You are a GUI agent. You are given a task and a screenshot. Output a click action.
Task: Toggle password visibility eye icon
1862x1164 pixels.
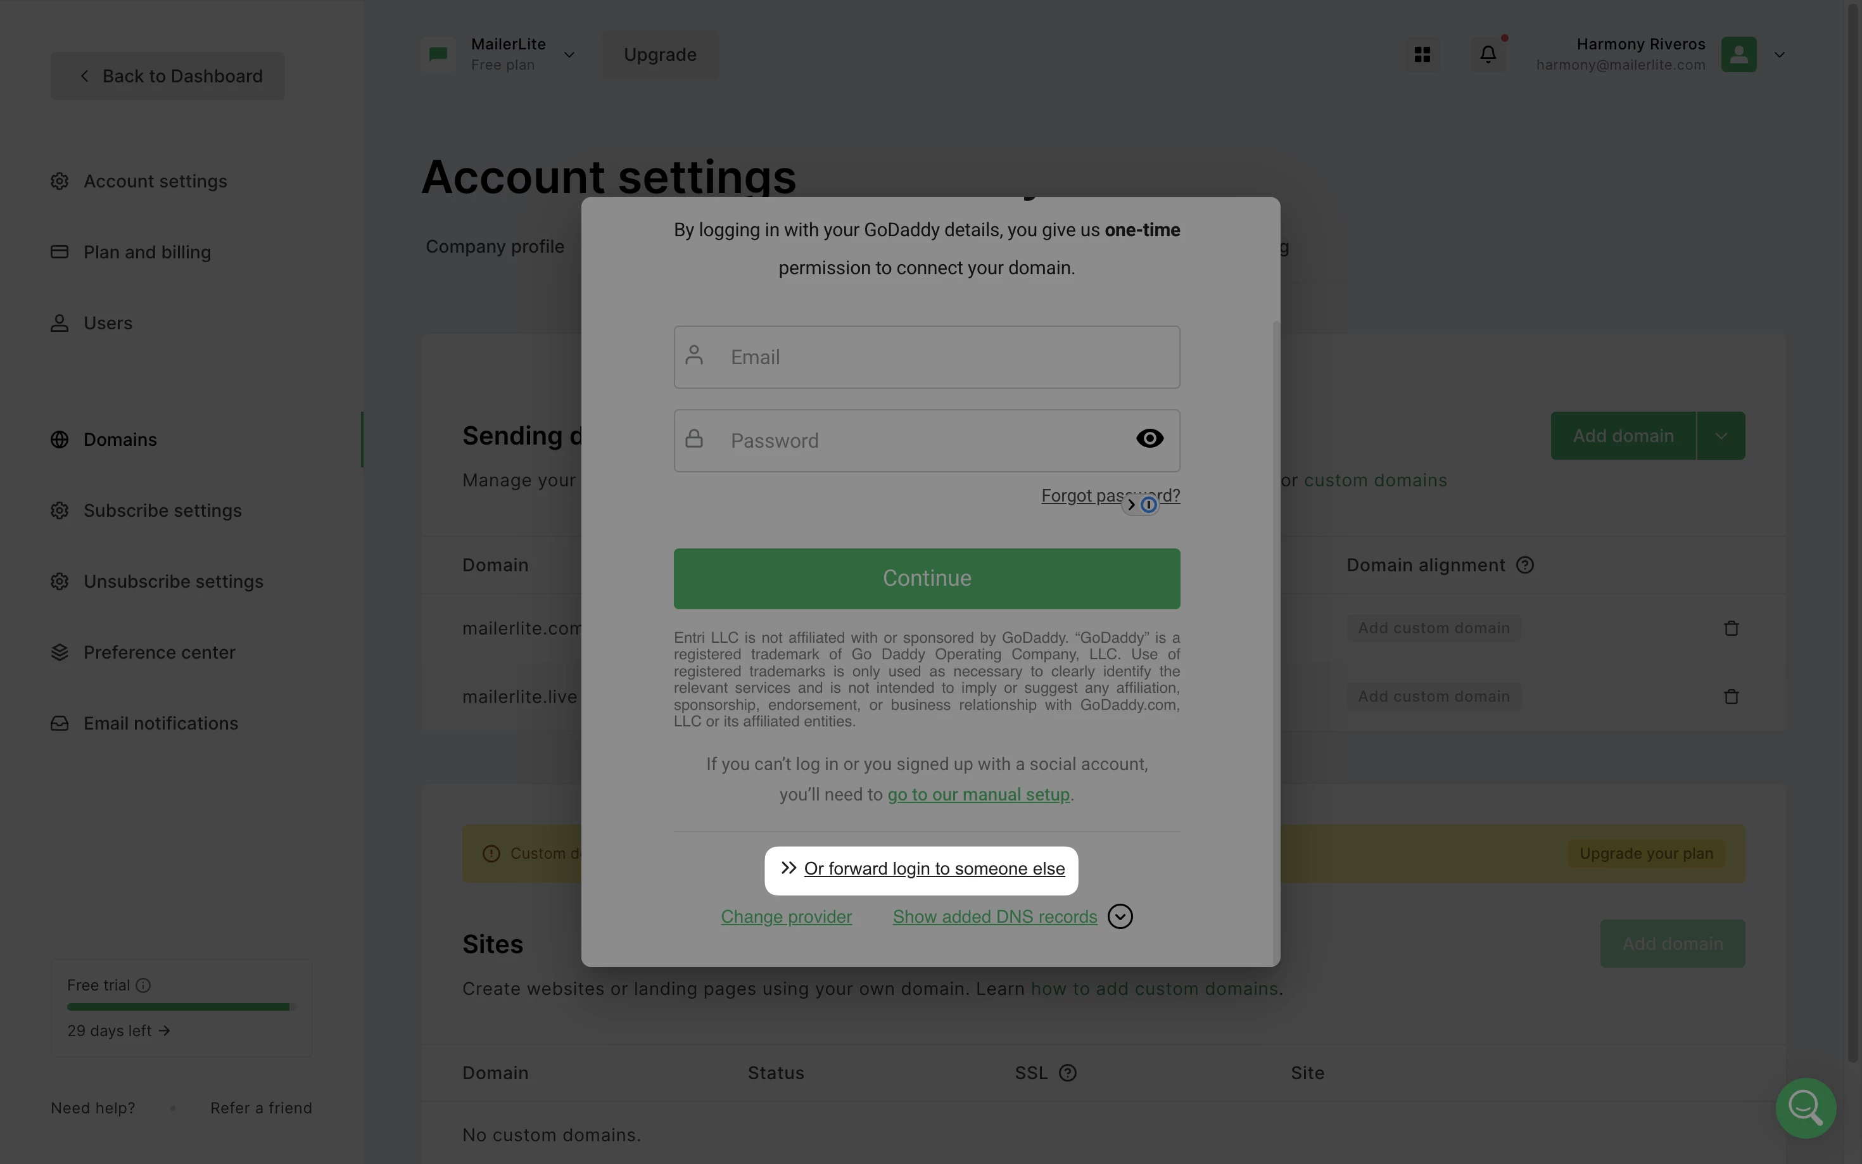(1149, 439)
